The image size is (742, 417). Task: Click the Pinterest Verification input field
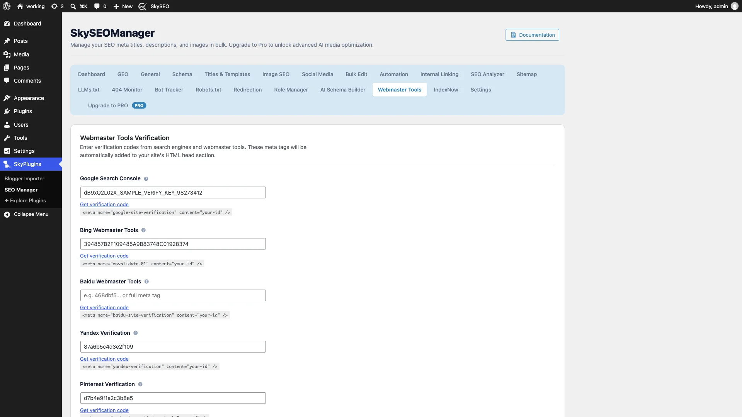pos(173,398)
